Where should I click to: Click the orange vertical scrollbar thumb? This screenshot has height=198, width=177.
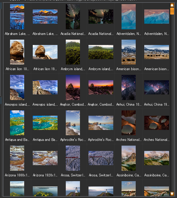(172, 11)
